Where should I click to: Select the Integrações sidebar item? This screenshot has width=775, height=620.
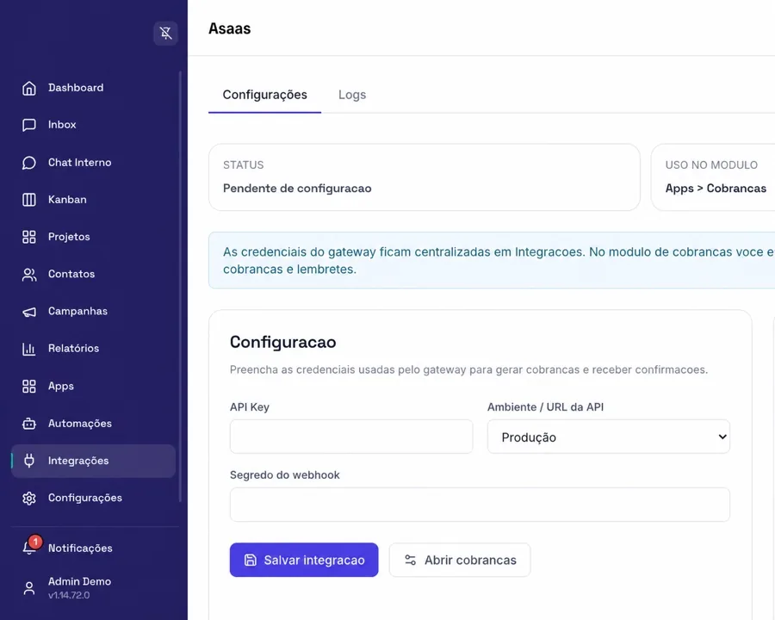pyautogui.click(x=93, y=461)
